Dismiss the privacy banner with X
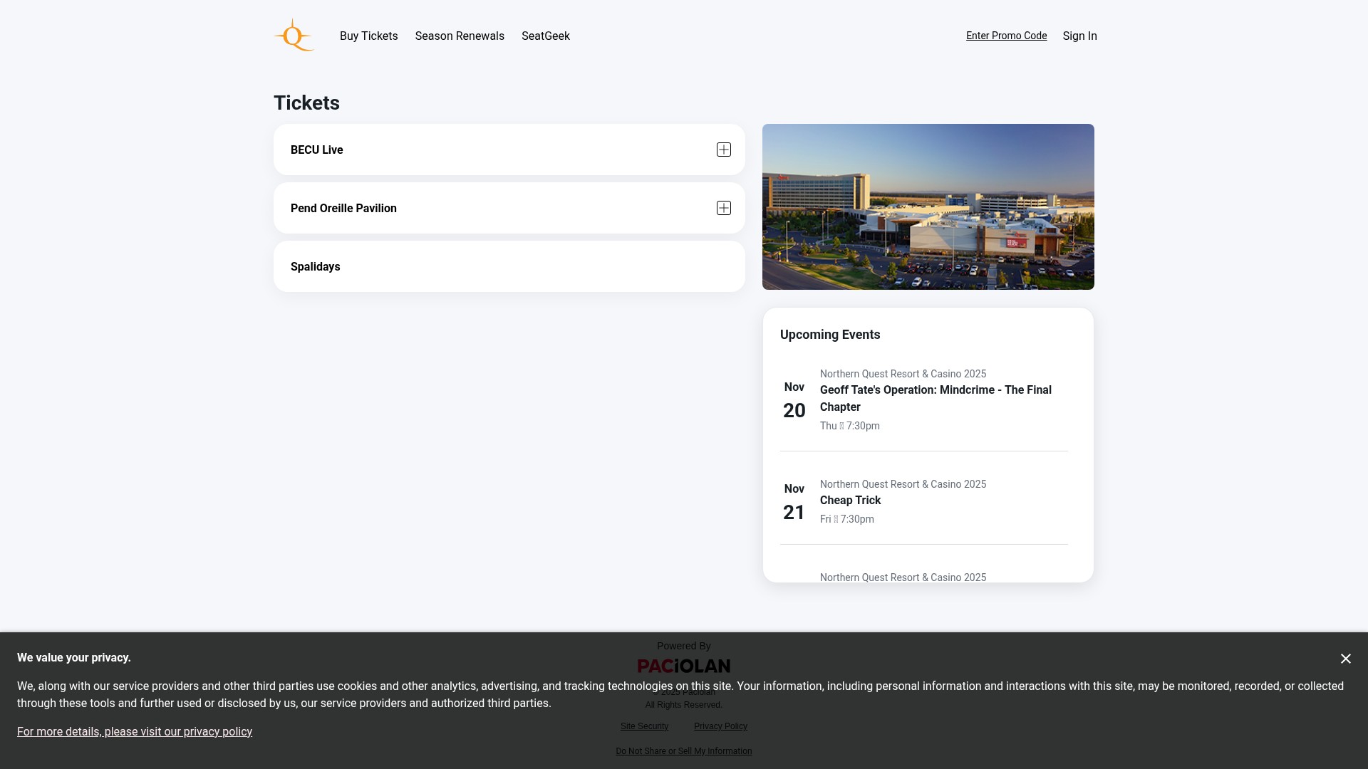This screenshot has width=1368, height=769. click(x=1345, y=659)
